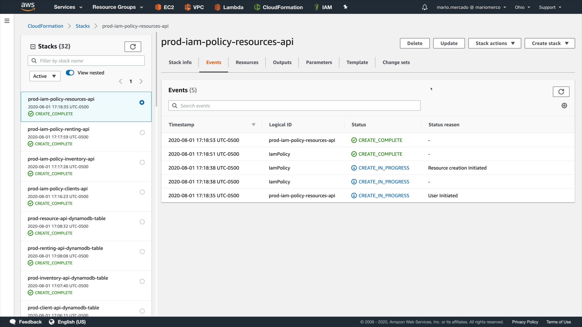Open the Active filter dropdown
Image resolution: width=582 pixels, height=327 pixels.
click(45, 76)
